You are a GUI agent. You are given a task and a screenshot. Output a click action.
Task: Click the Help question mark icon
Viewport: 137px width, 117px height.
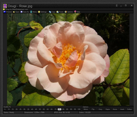tap(75, 12)
